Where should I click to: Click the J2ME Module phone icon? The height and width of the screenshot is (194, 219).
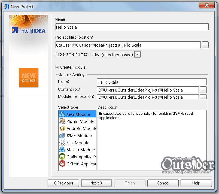62,135
